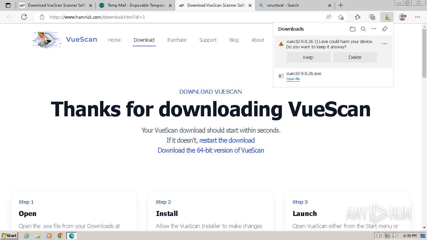427x240 pixels.
Task: Click the taskbar clock 6:38 PM
Action: pos(410,236)
